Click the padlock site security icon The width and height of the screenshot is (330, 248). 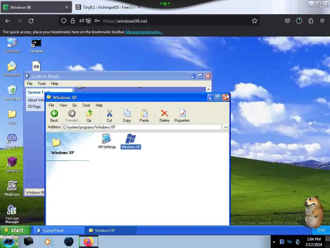[73, 21]
